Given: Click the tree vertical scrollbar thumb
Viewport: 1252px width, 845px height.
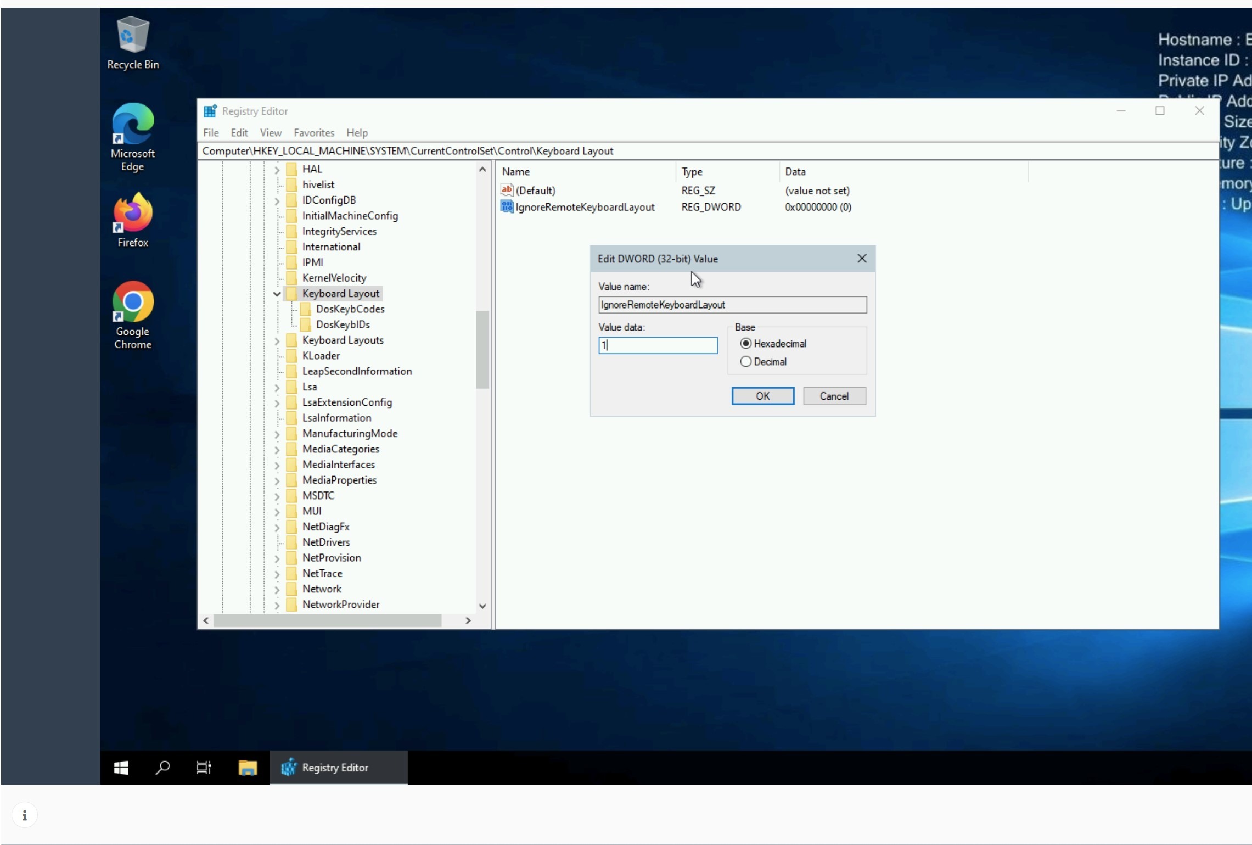Looking at the screenshot, I should pos(482,349).
